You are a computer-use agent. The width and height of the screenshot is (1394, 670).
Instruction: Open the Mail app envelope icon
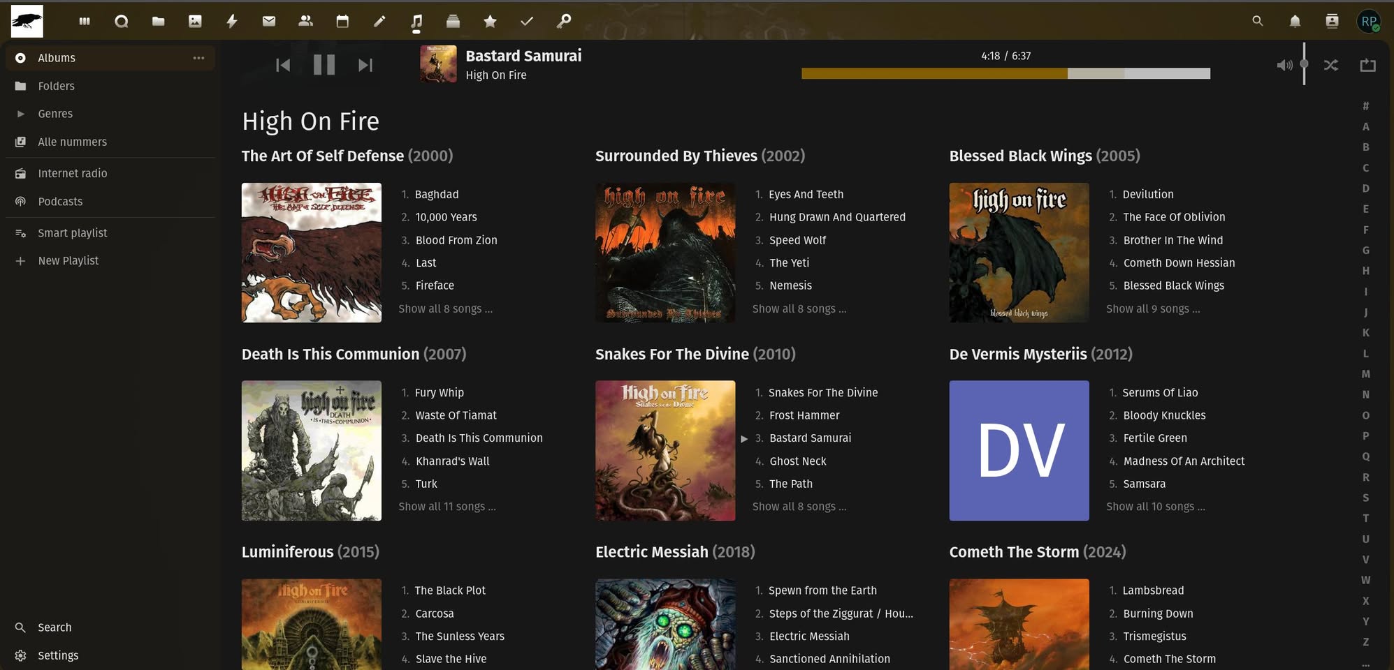point(269,22)
